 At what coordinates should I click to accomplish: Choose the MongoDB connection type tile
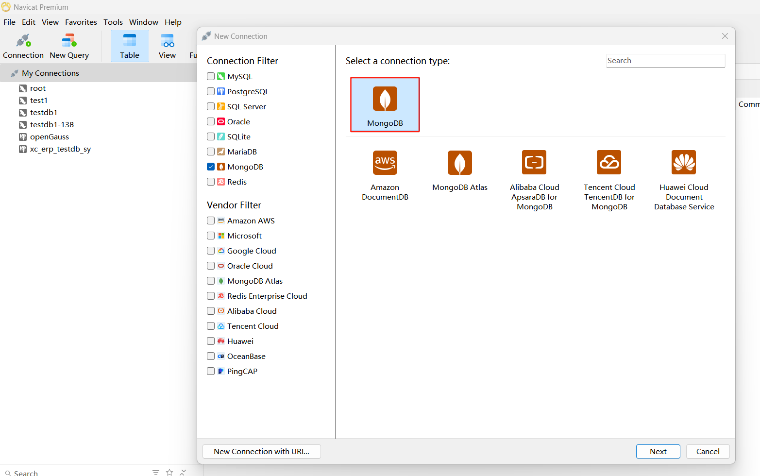click(385, 104)
